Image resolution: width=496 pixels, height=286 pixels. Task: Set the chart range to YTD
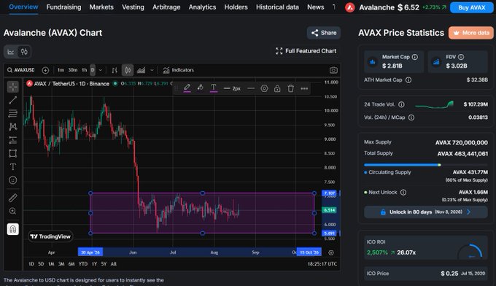(83, 264)
